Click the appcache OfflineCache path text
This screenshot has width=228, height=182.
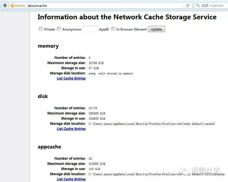click(x=157, y=174)
